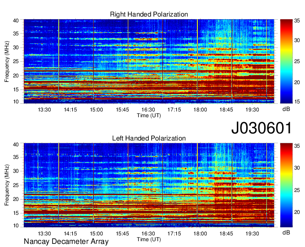The image size is (305, 247).
Task: Click the 30 MHz tick of the Right Handed plot
Action: tap(16, 47)
